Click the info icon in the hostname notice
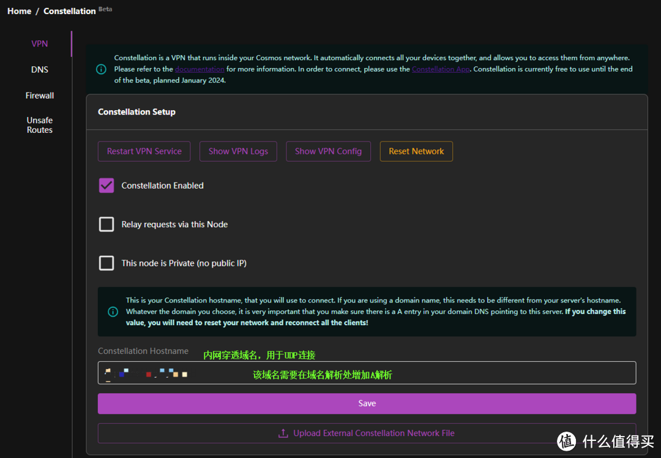This screenshot has width=661, height=458. (113, 312)
